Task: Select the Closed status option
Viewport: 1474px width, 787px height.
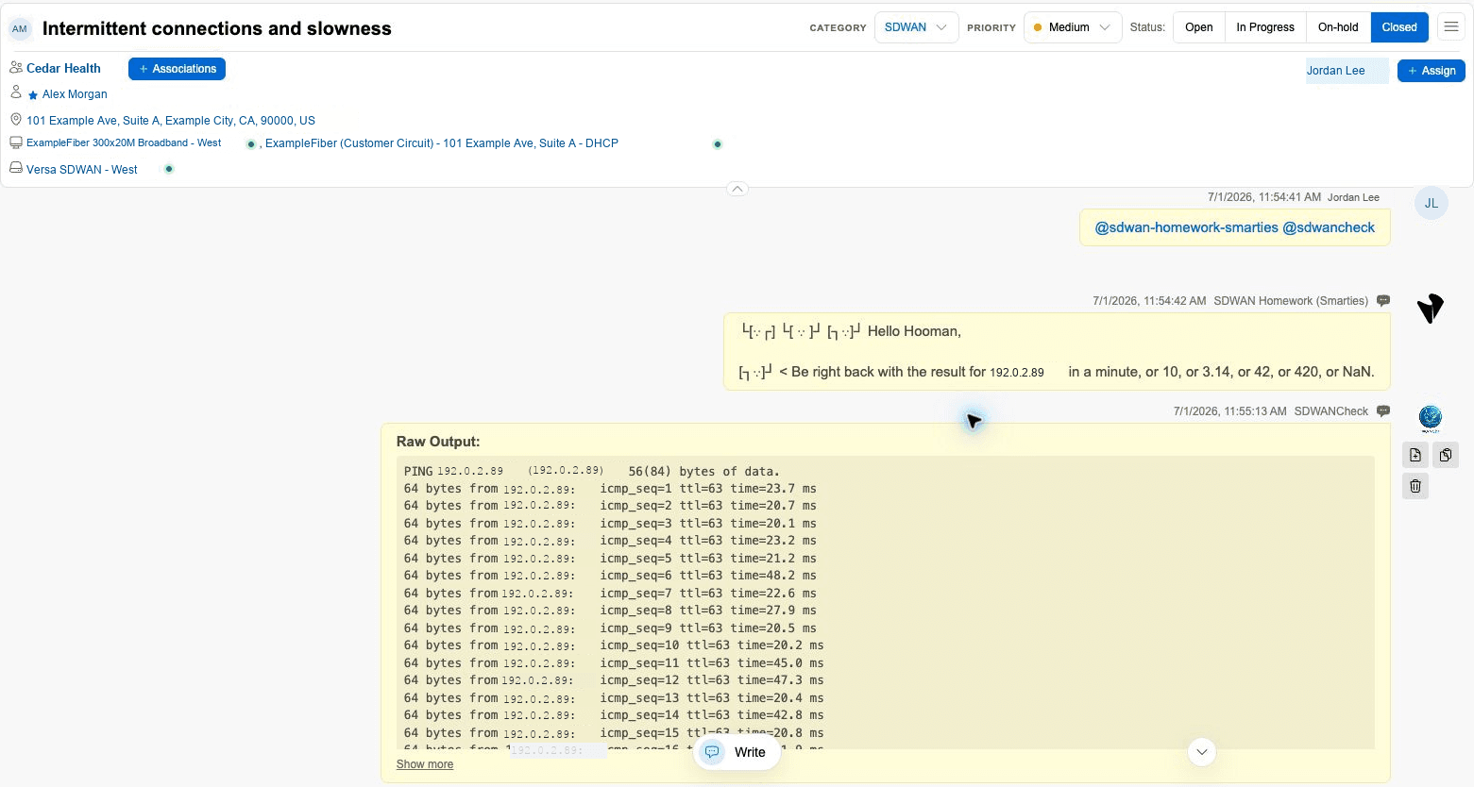Action: [1399, 27]
